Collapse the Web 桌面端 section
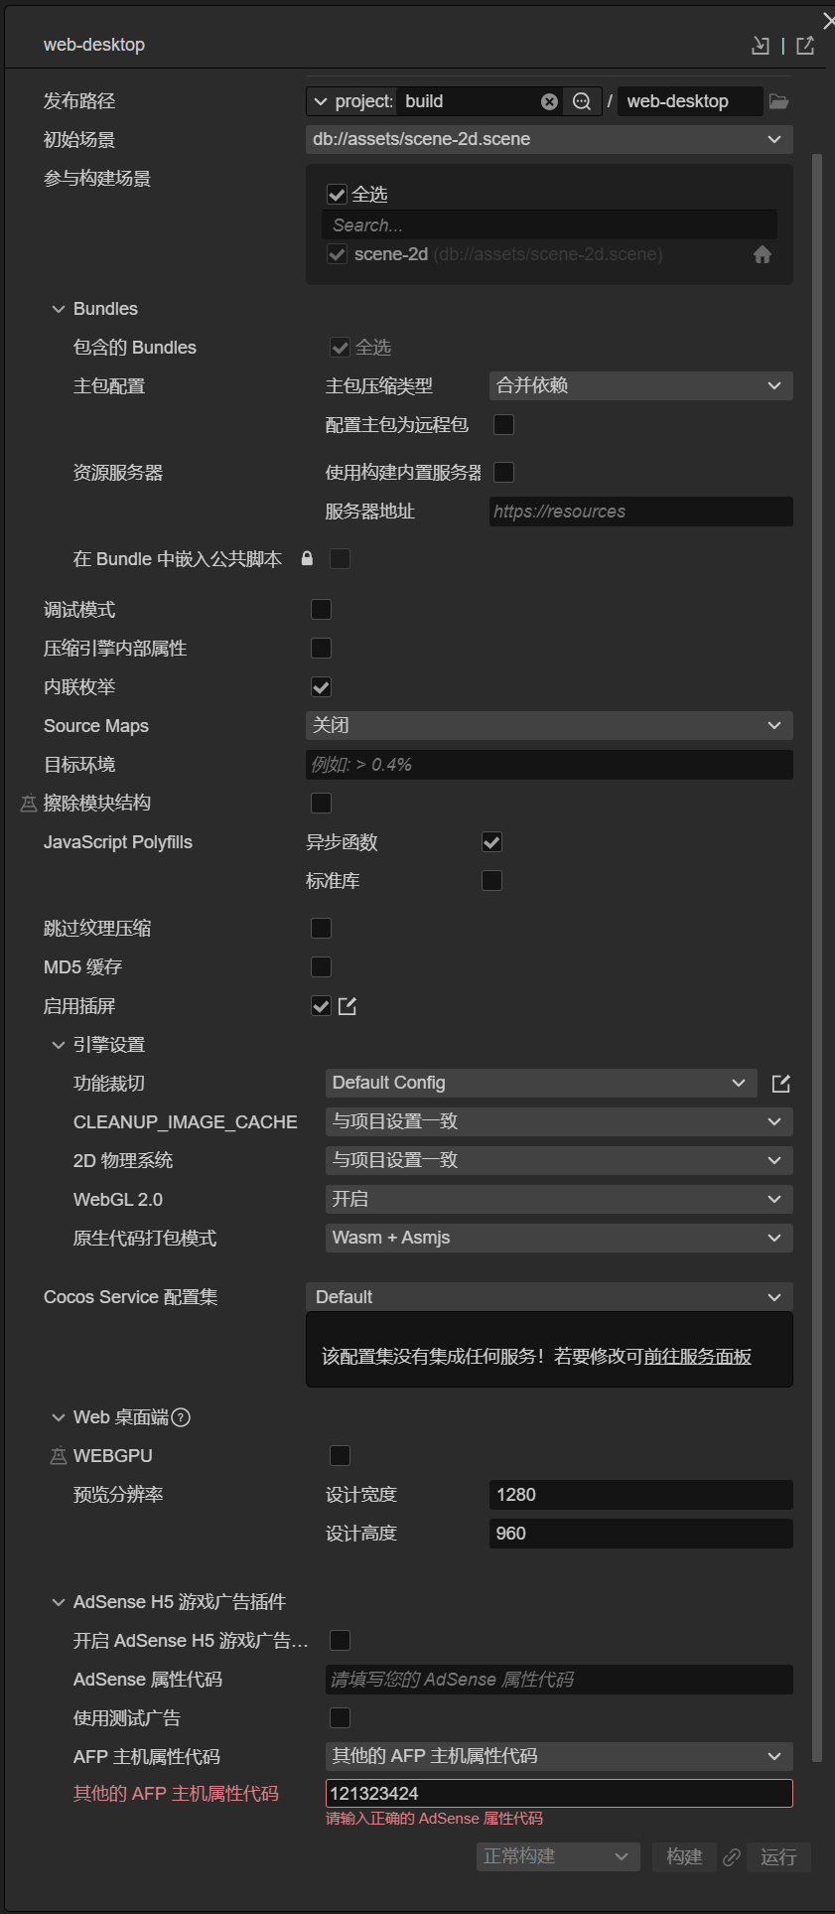This screenshot has height=1914, width=835. point(58,1417)
